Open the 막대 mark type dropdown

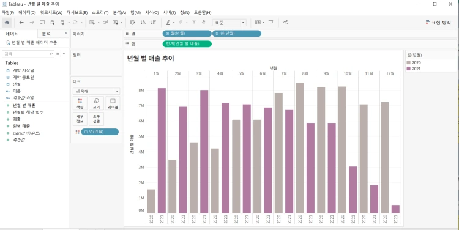[96, 91]
